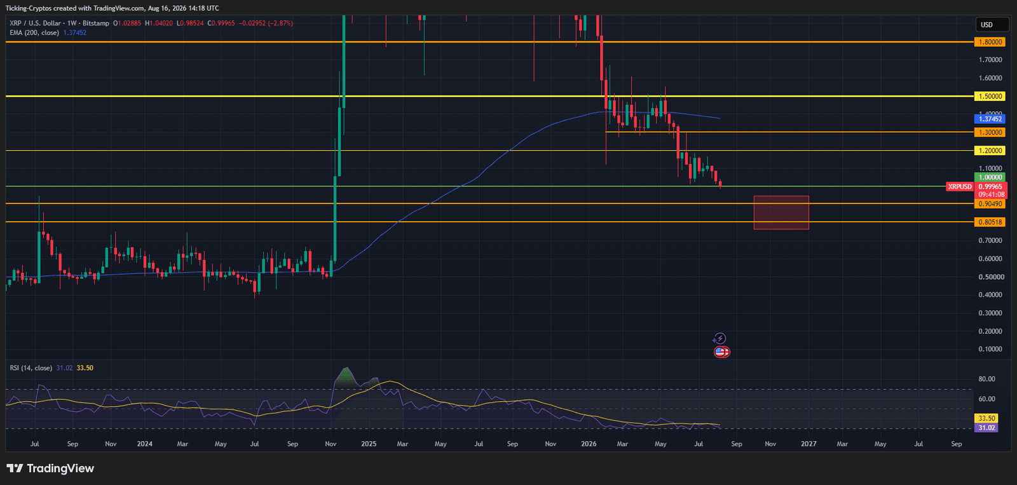Click the orange 1.30000 price label

(x=990, y=132)
